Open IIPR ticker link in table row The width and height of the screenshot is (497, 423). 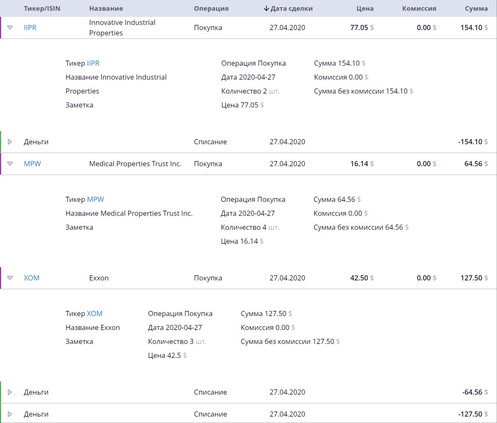30,28
